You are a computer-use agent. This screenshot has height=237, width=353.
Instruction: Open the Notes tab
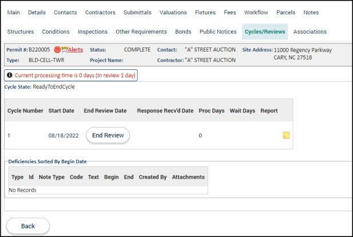pos(311,13)
